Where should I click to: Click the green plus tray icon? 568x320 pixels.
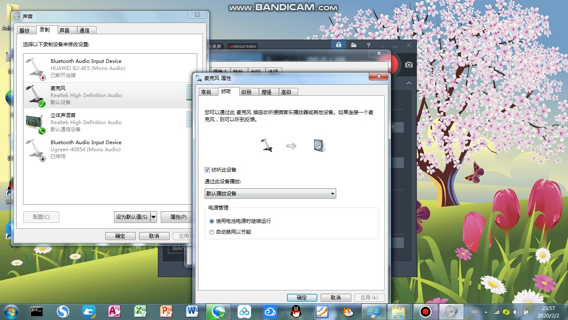coord(506,312)
